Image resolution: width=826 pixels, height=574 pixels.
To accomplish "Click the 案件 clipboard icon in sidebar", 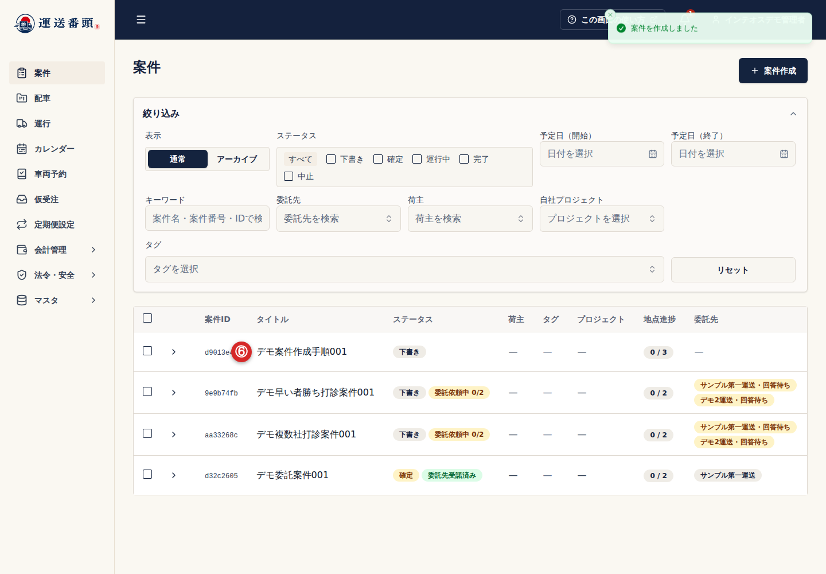I will (x=22, y=73).
